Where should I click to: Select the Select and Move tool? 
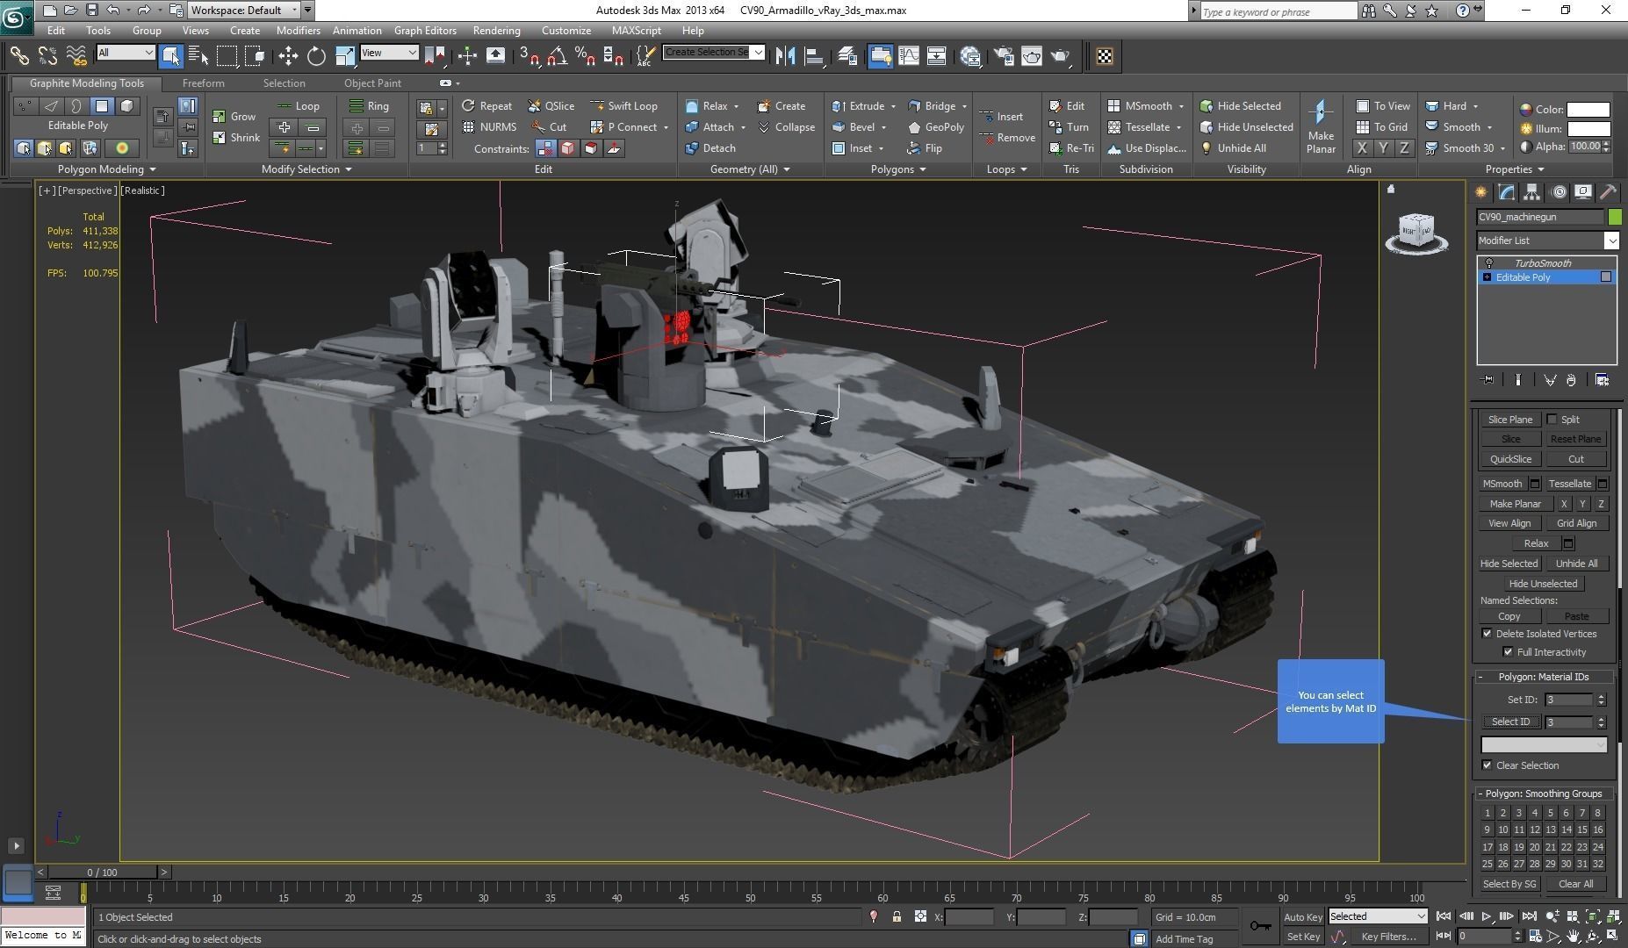tap(288, 56)
